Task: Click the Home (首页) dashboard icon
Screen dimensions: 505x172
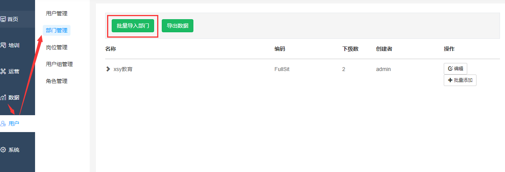Action: (3, 19)
